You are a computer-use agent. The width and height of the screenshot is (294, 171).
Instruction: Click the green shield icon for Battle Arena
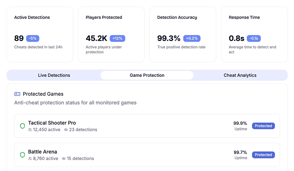[x=22, y=155]
